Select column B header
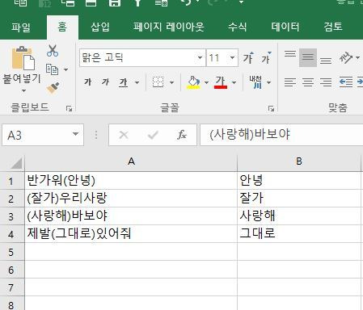Screen dimensions: 363x310 pyautogui.click(x=299, y=161)
